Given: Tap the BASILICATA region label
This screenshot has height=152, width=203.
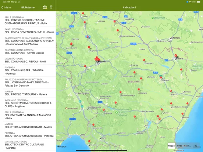Looking at the screenshot, I should tap(133, 82).
